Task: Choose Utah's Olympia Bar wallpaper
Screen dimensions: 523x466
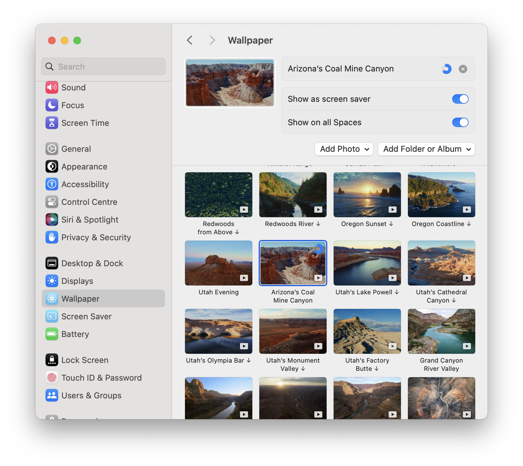Action: click(x=218, y=331)
